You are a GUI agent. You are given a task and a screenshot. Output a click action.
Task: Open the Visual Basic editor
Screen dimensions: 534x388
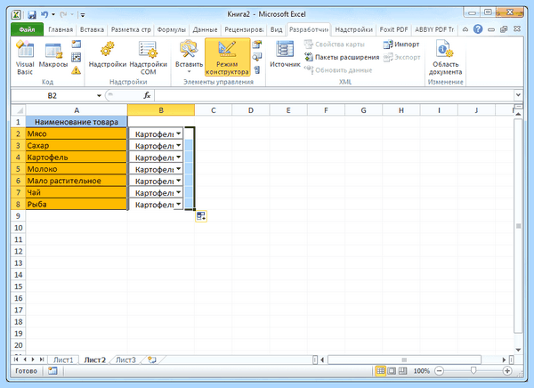click(25, 57)
